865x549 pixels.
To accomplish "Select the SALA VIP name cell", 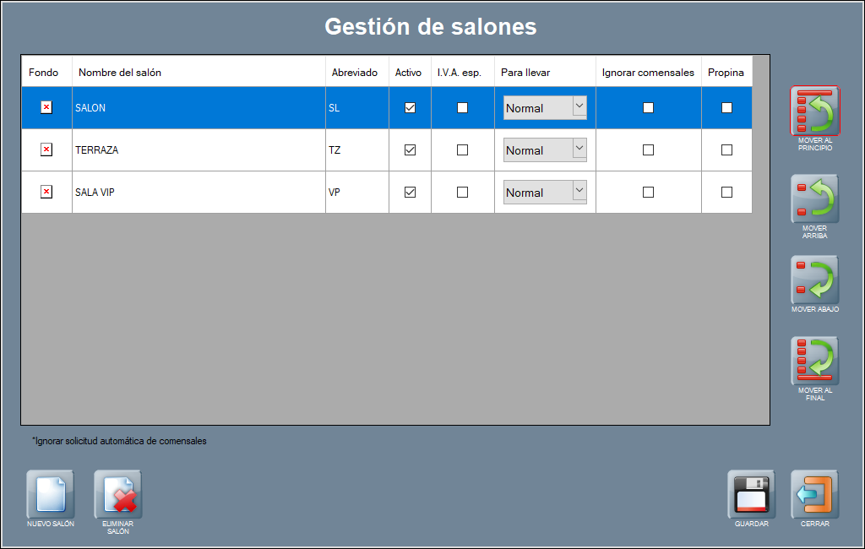I will click(199, 193).
